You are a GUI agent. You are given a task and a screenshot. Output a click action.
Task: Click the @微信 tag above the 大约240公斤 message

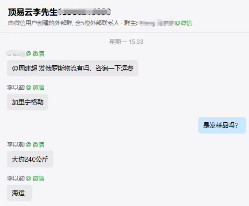tap(35, 144)
